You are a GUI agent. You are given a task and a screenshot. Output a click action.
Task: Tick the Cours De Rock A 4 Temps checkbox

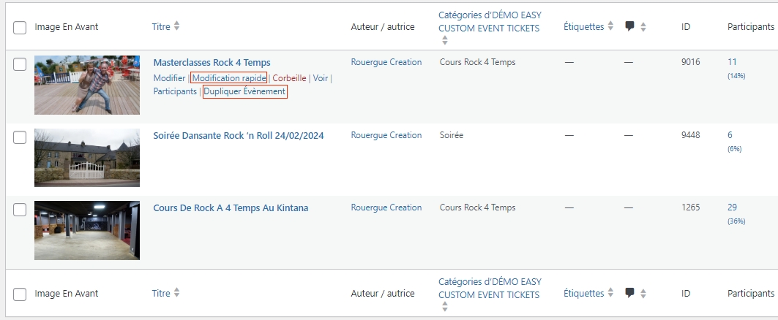coord(20,210)
